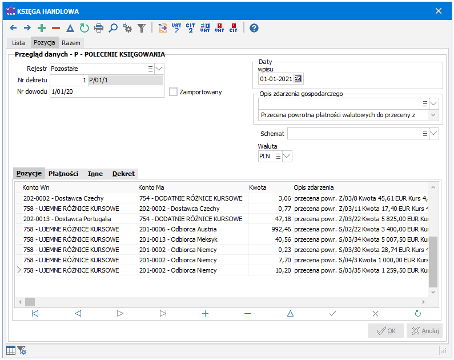Viewport: 454px width, 360px height.
Task: Open help with question mark icon
Action: pyautogui.click(x=254, y=28)
